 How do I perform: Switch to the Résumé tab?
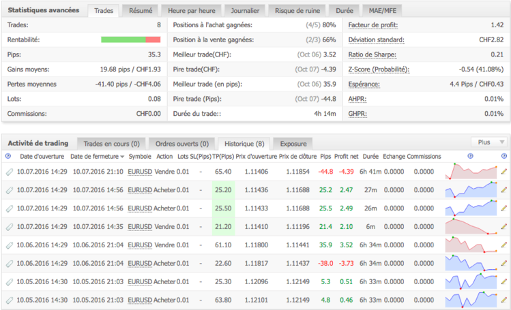[142, 11]
